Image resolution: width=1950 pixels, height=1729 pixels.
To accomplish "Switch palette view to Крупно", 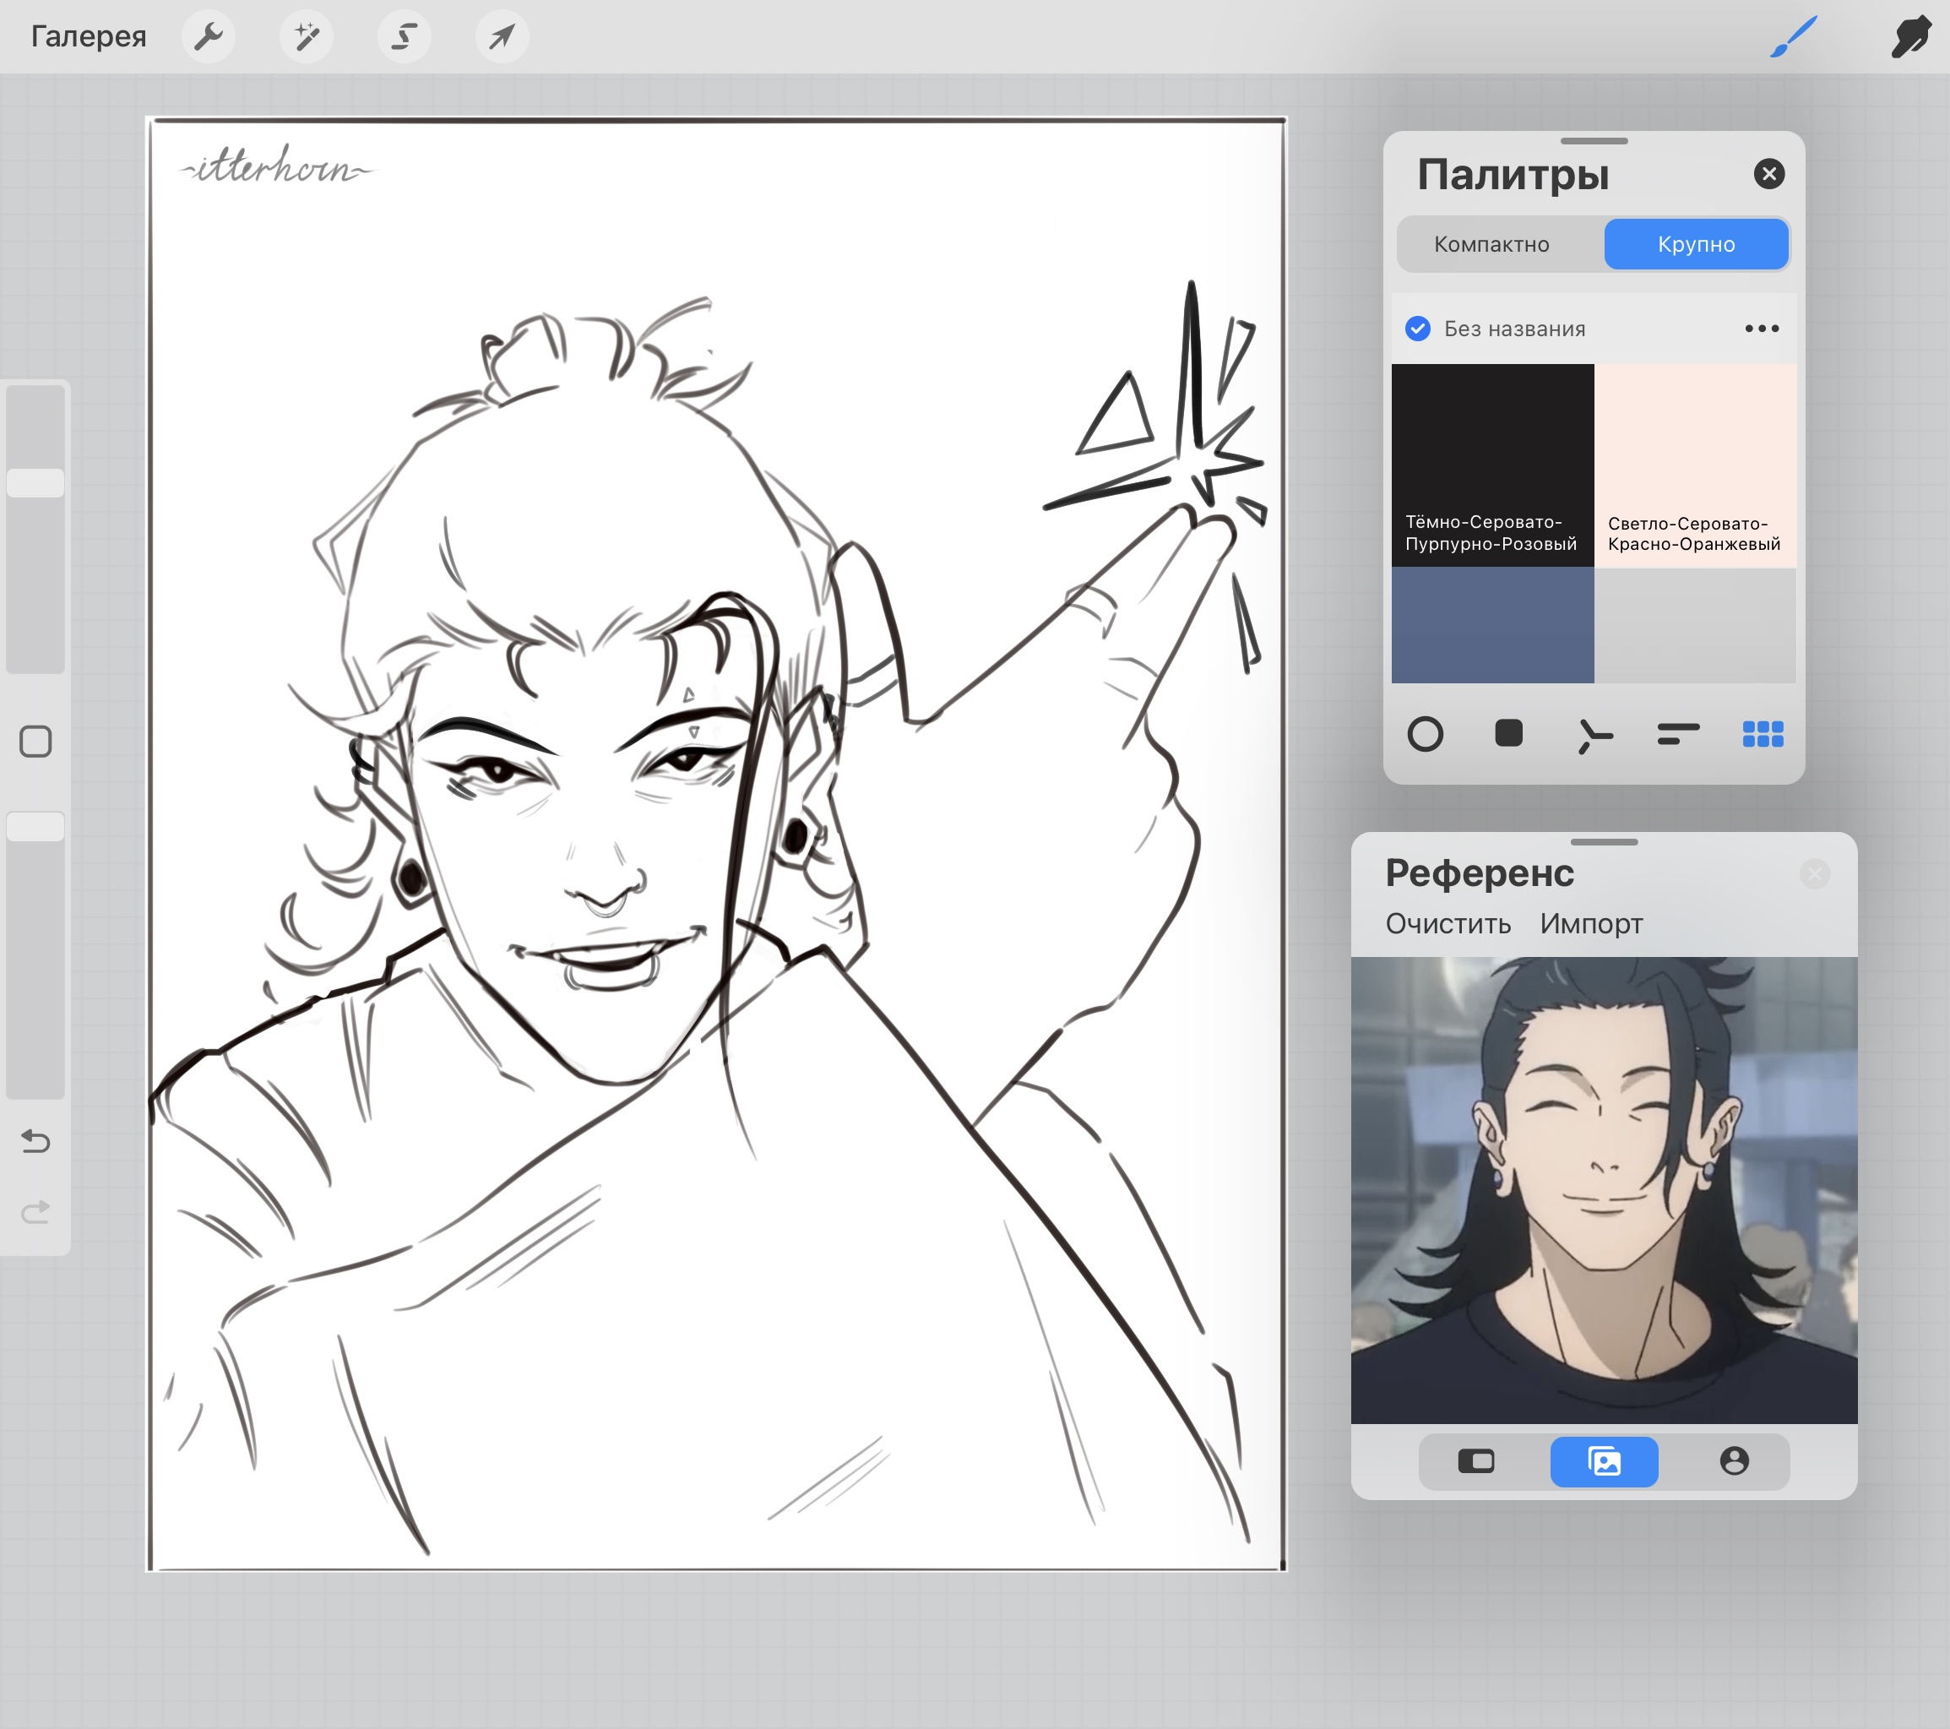I will 1697,244.
